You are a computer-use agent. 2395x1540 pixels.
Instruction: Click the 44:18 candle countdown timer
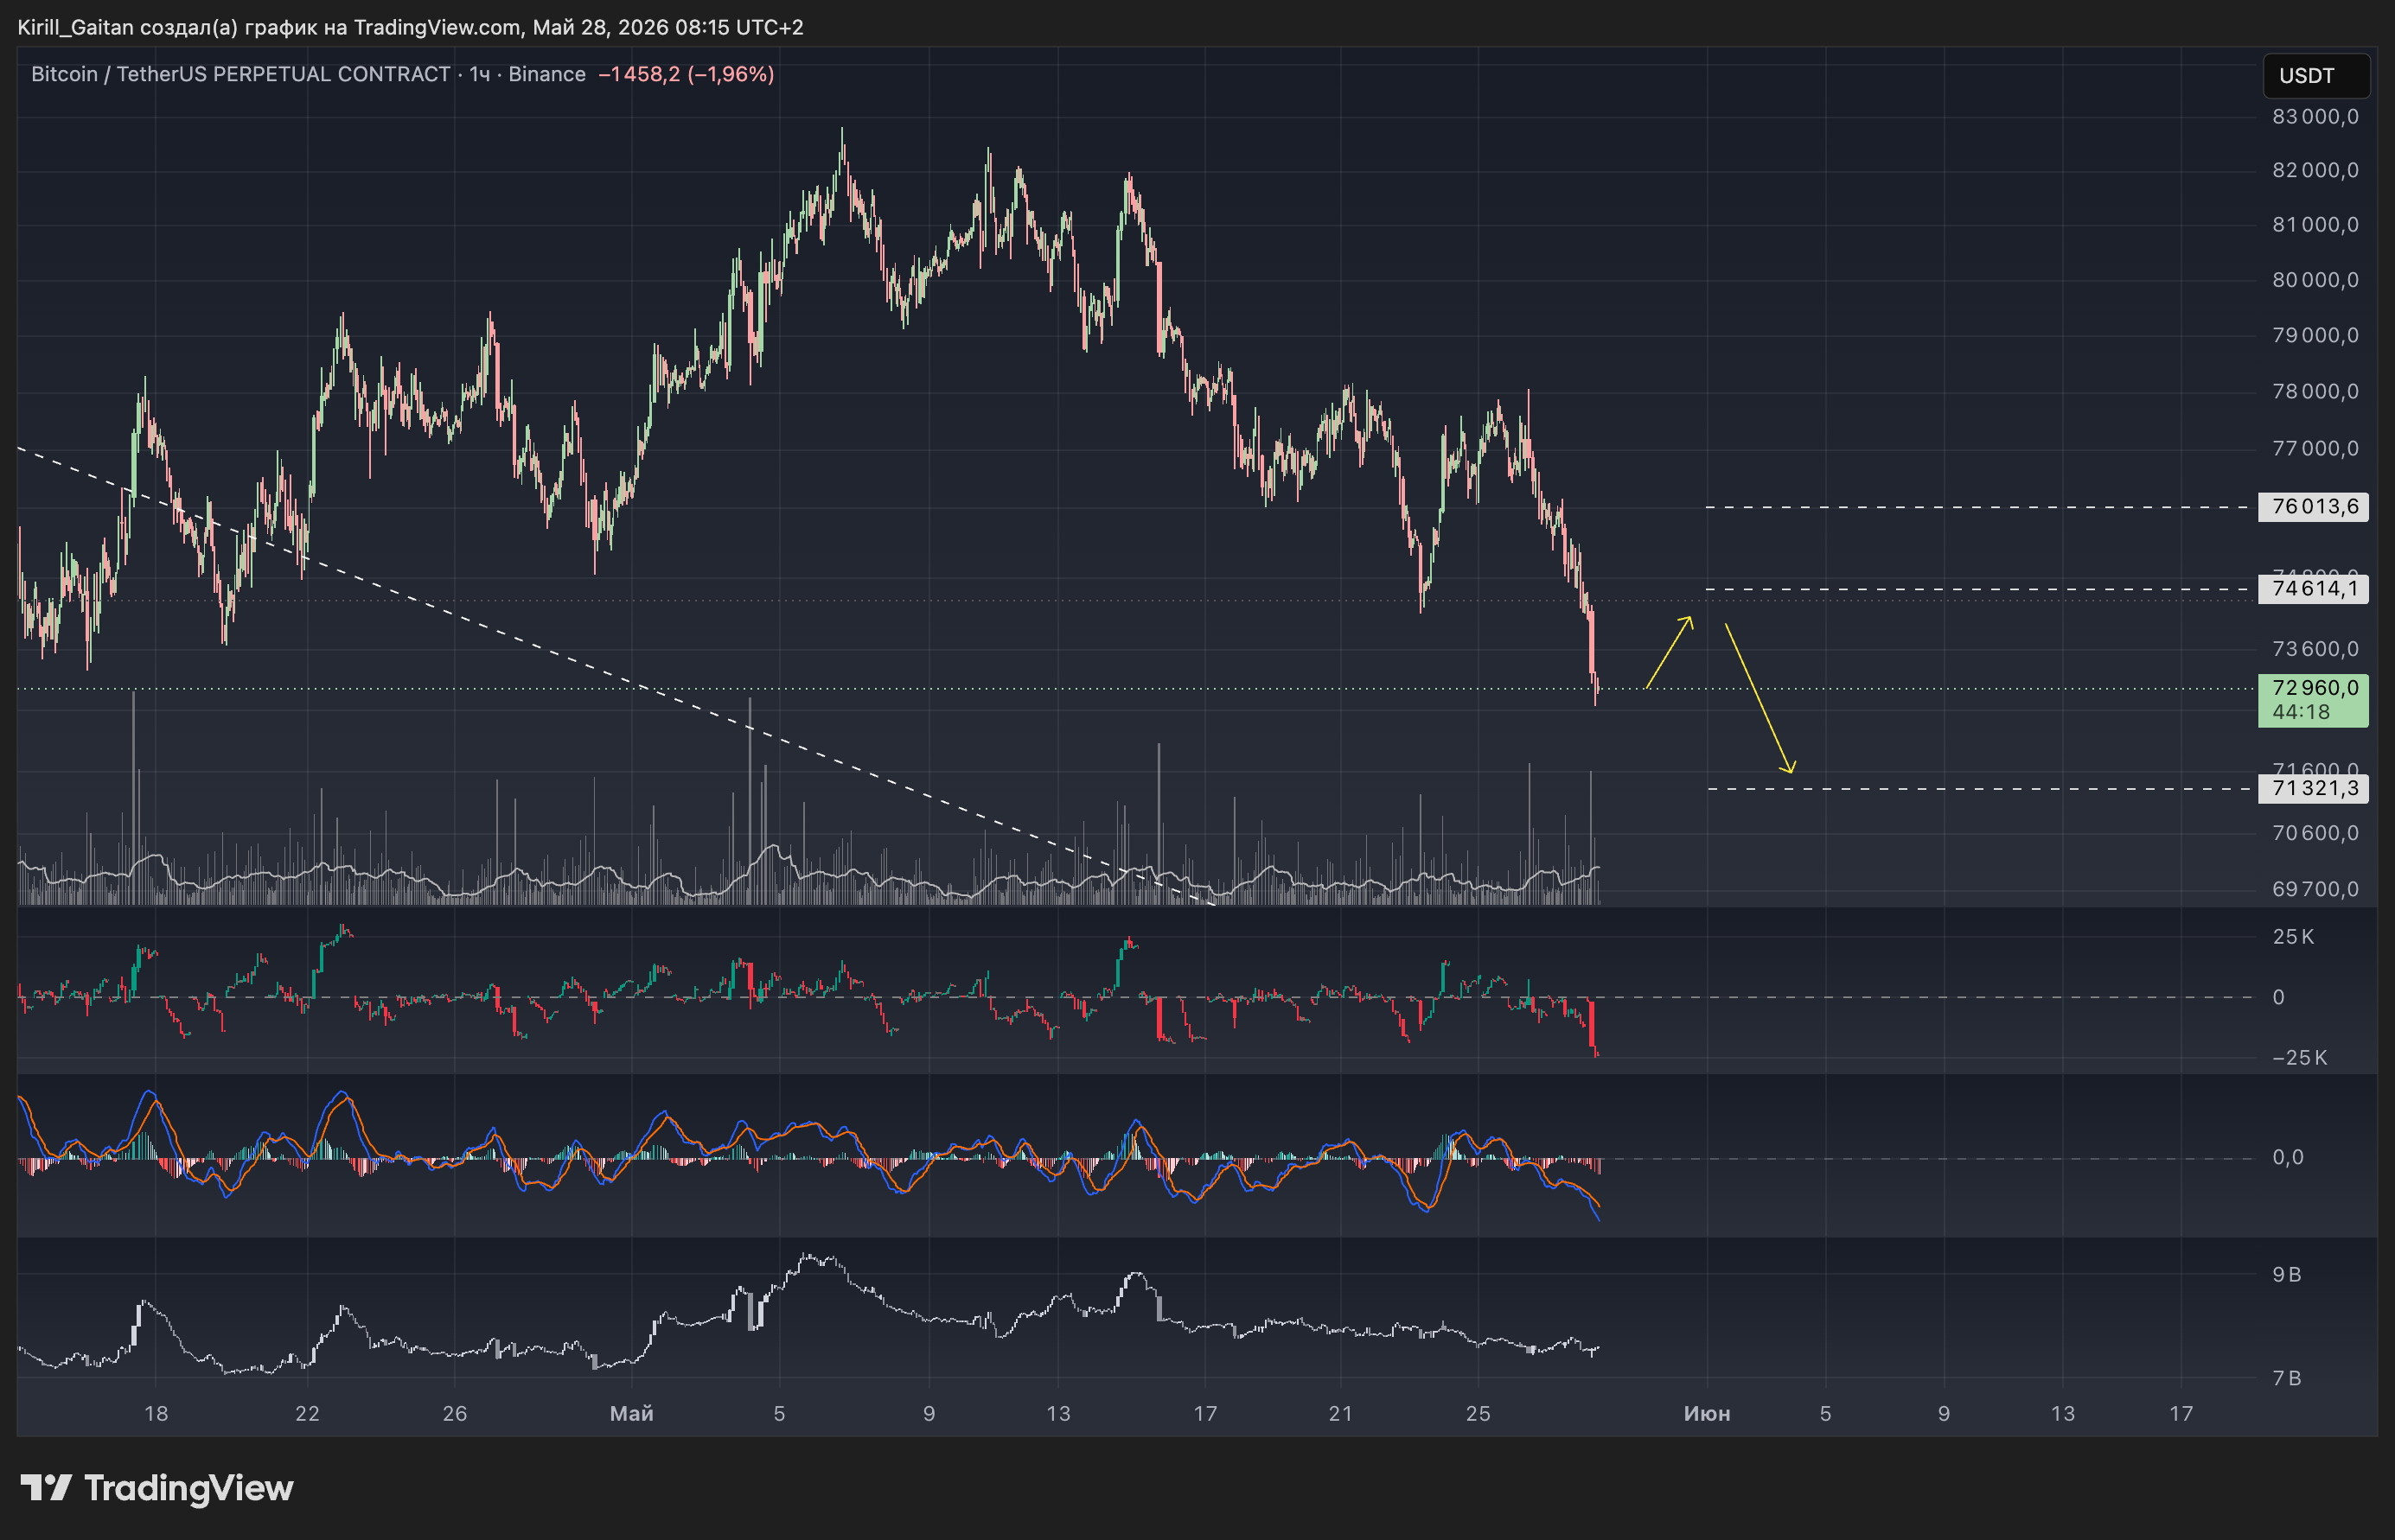(2301, 712)
